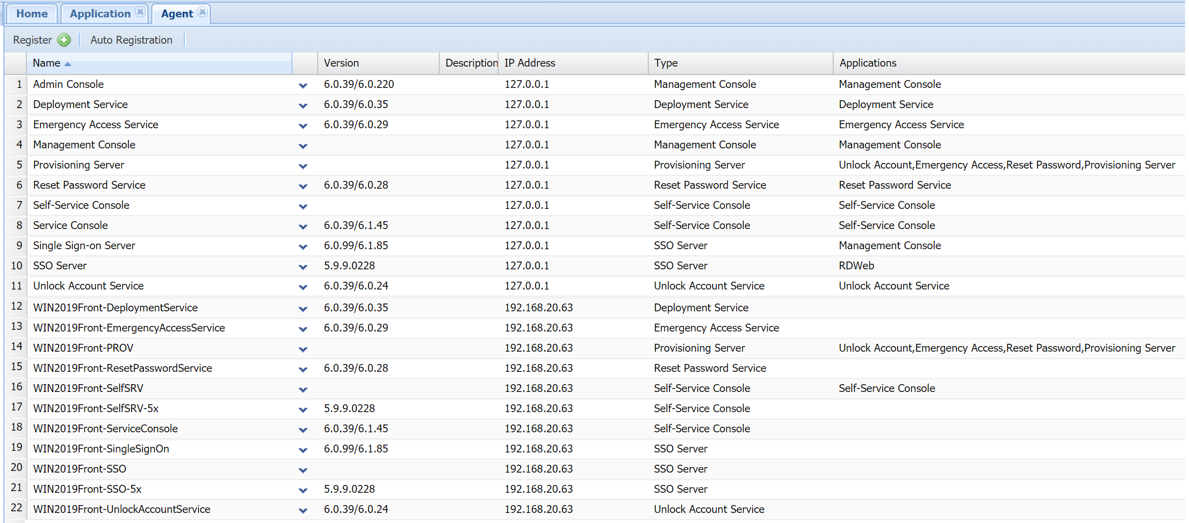Viewport: 1189px width, 523px height.
Task: Sort by the Version column header
Action: 341,63
